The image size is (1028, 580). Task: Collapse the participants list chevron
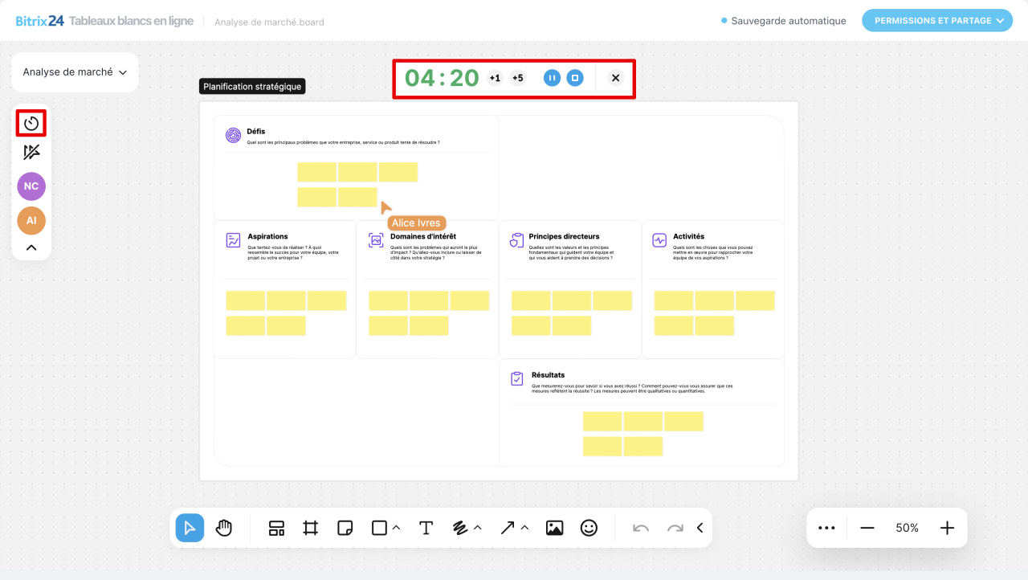[x=31, y=247]
